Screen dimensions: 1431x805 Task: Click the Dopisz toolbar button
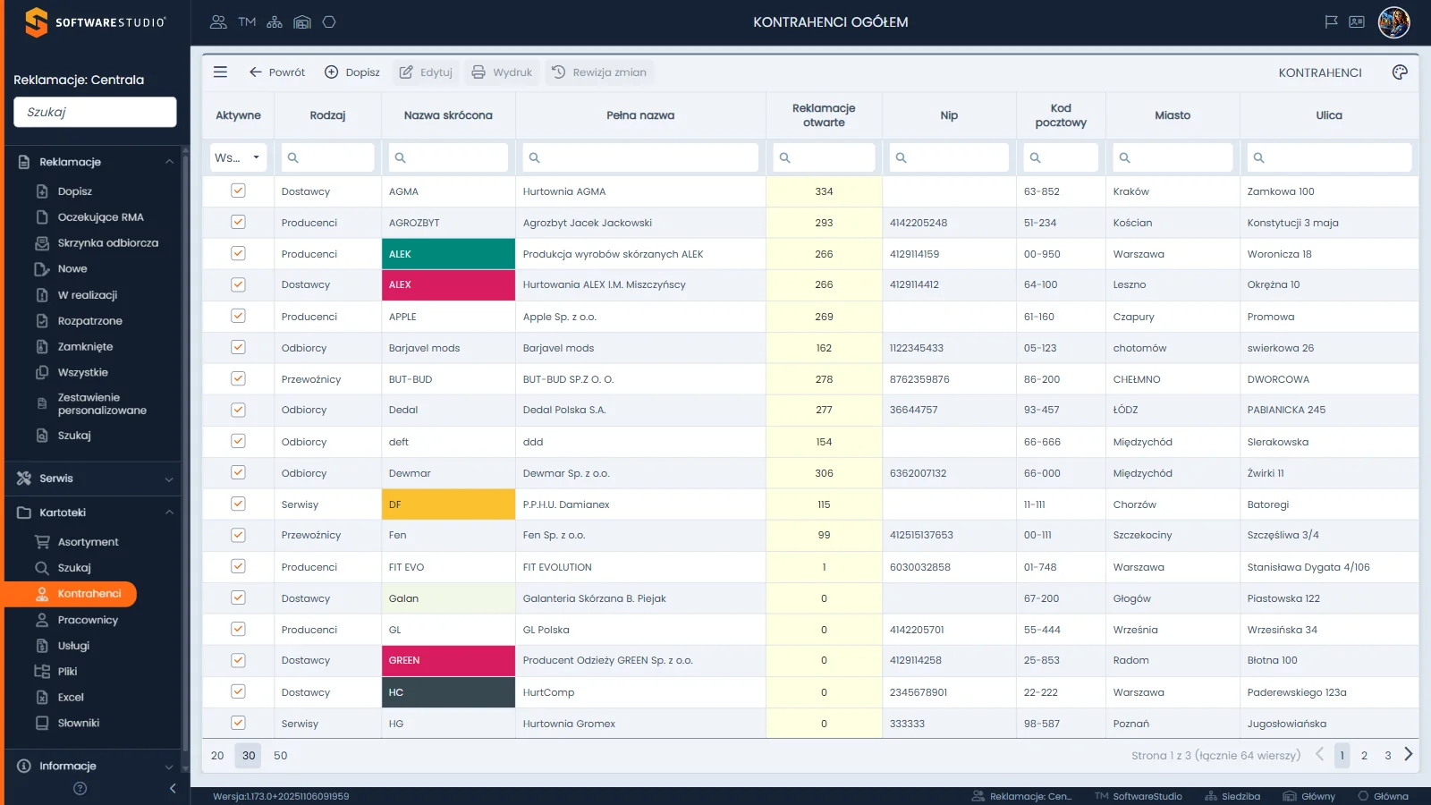pyautogui.click(x=351, y=72)
